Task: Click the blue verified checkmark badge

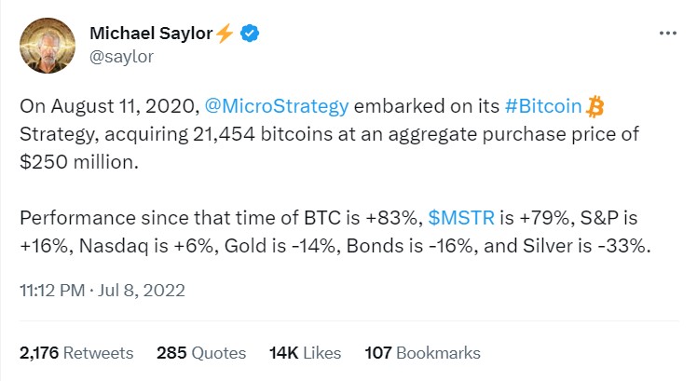Action: point(250,34)
